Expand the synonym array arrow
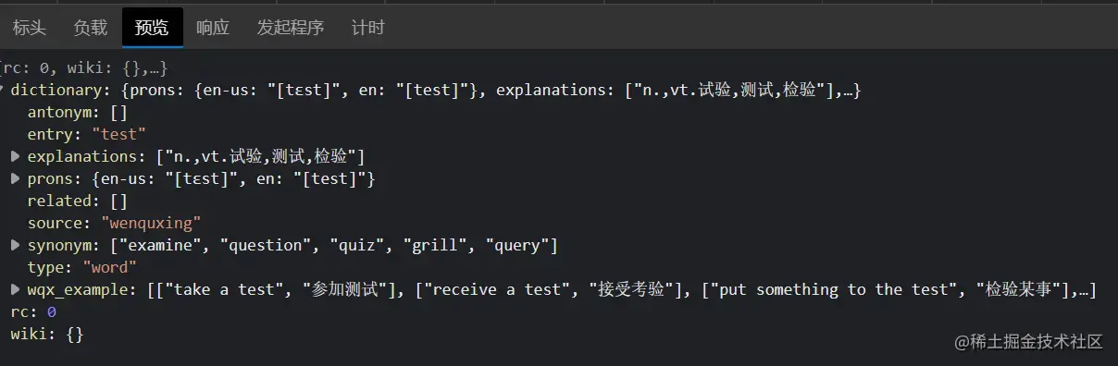Image resolution: width=1118 pixels, height=366 pixels. tap(16, 245)
